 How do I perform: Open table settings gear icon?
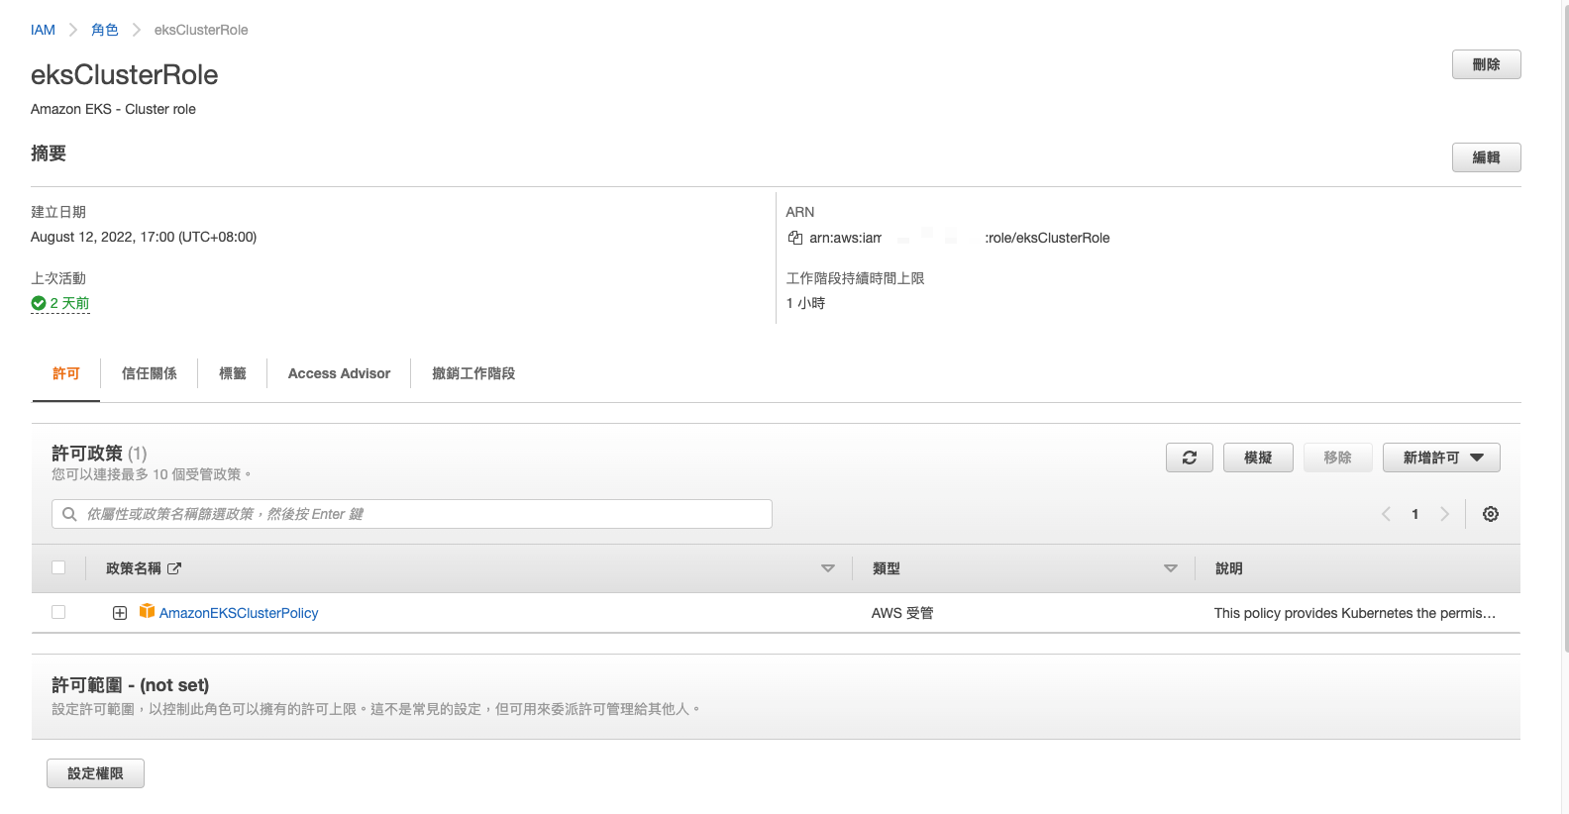coord(1491,514)
